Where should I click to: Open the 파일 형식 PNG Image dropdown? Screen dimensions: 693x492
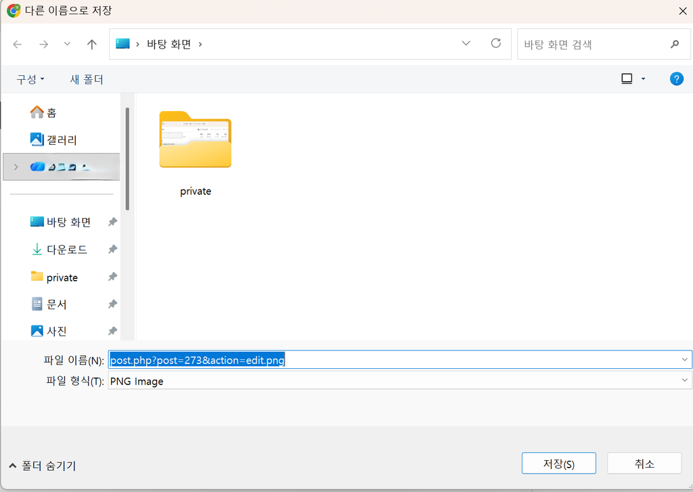[399, 380]
